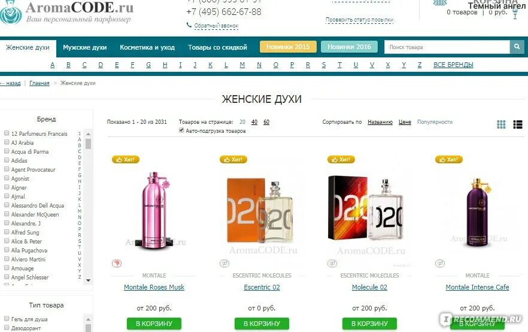Open the ВСЕ БРЕНДЫ link
Viewport: 528px width, 332px height.
click(453, 65)
